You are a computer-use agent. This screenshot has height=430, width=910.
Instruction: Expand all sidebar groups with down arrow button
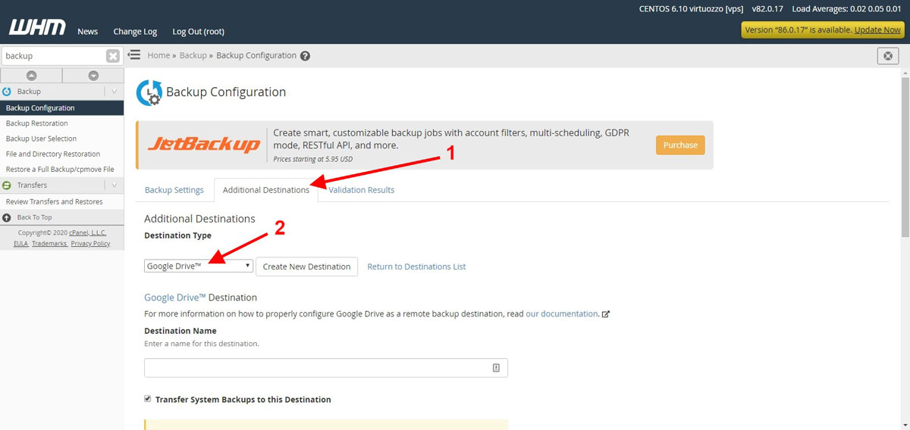coord(93,75)
